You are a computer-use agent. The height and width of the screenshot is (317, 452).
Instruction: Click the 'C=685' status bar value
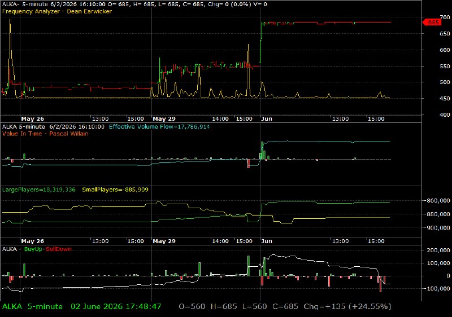(285, 307)
